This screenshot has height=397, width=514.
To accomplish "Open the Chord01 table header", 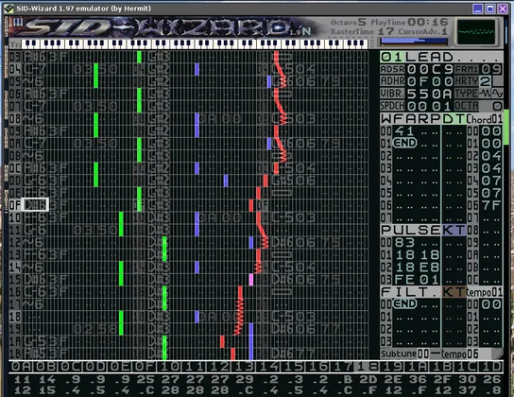I will tap(485, 119).
